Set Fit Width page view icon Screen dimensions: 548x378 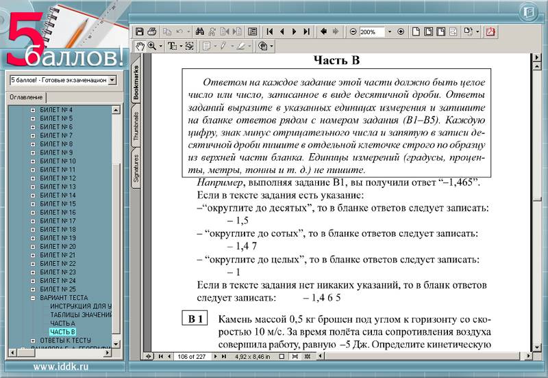[x=440, y=31]
